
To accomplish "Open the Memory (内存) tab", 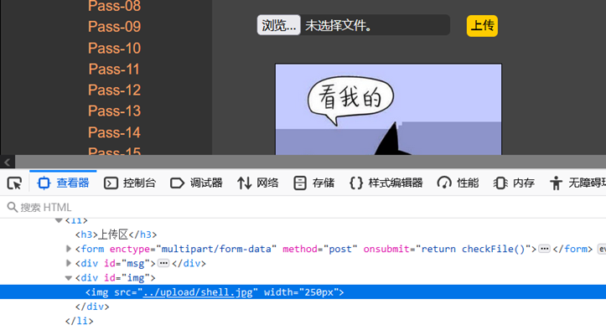I will (x=514, y=183).
